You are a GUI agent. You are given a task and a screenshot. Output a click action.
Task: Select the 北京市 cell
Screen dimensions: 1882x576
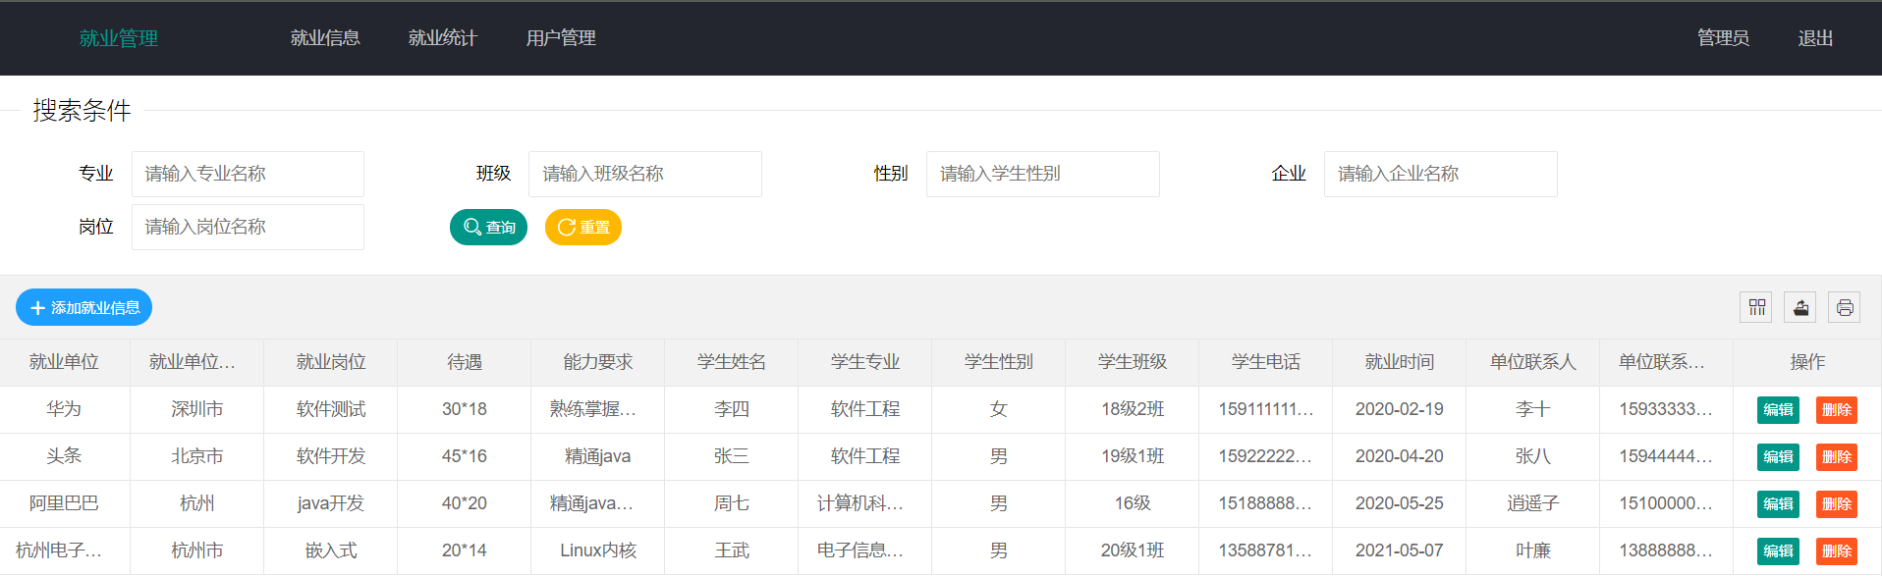(197, 456)
